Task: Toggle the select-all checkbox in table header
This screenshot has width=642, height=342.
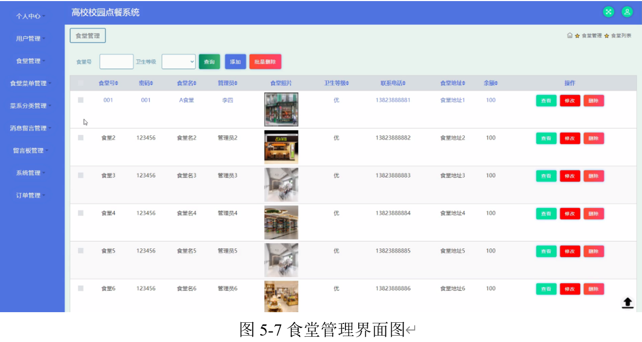Action: (x=81, y=83)
